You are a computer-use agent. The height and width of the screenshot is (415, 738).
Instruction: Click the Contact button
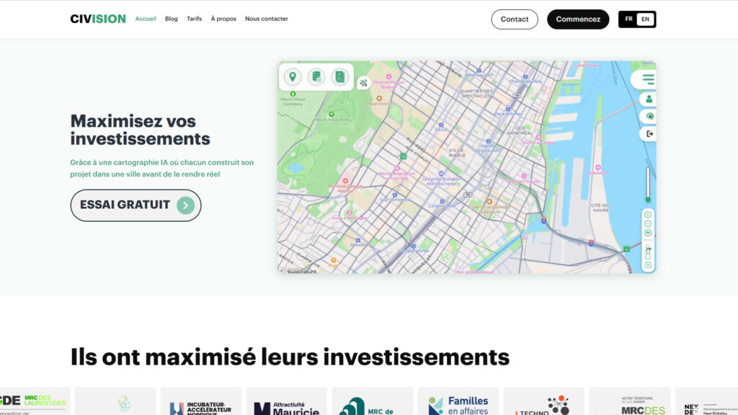tap(515, 19)
